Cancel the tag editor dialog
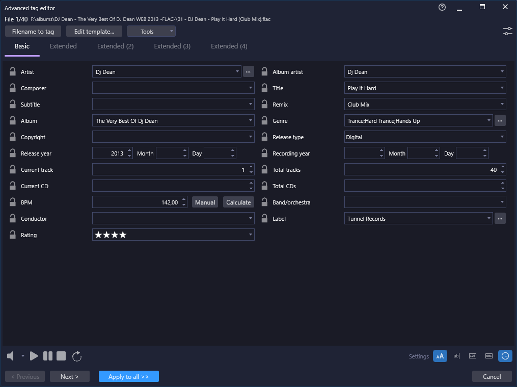Screen dimensions: 517x387 pyautogui.click(x=492, y=376)
